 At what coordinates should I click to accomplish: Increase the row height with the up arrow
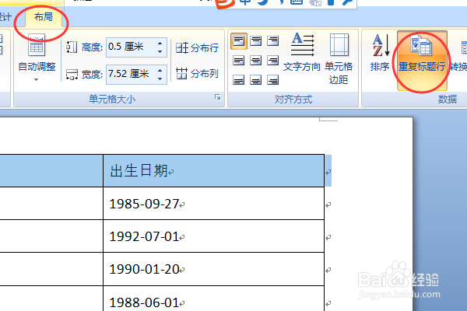point(160,44)
